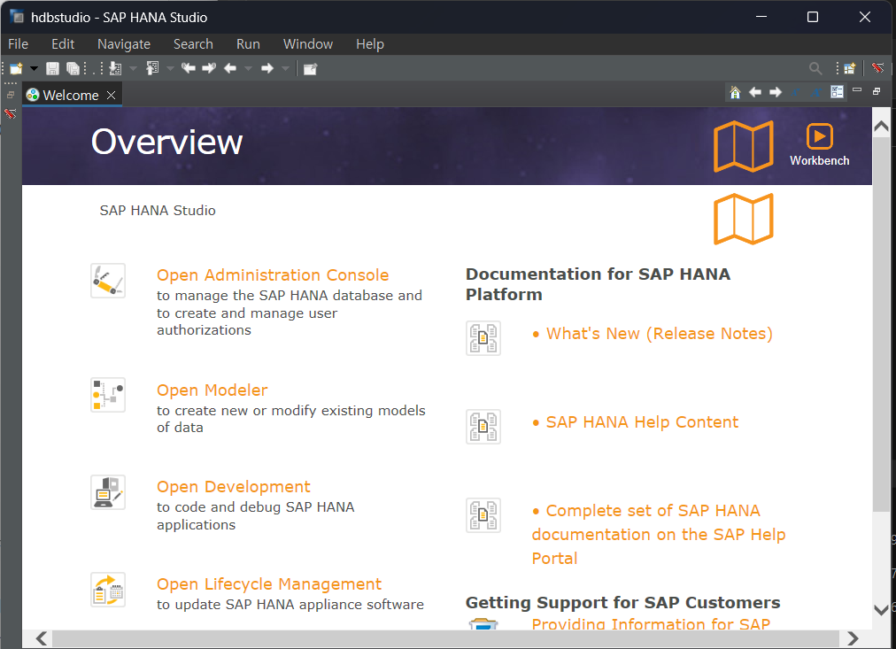896x649 pixels.
Task: Click document icon beside SAP HANA Help Content
Action: (x=483, y=427)
